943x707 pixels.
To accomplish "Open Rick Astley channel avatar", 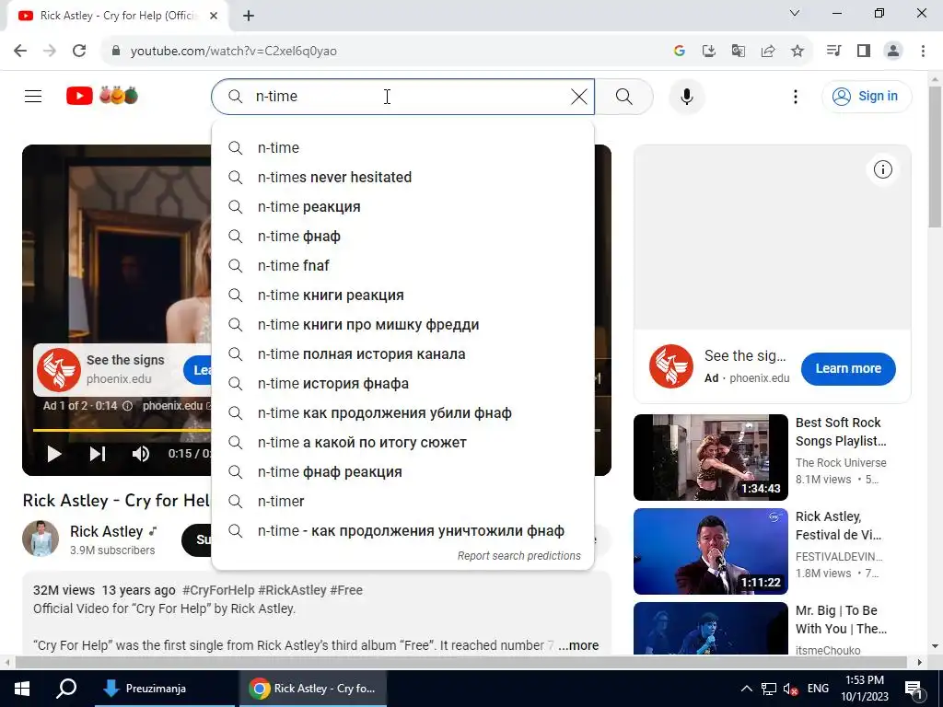I will pos(41,539).
